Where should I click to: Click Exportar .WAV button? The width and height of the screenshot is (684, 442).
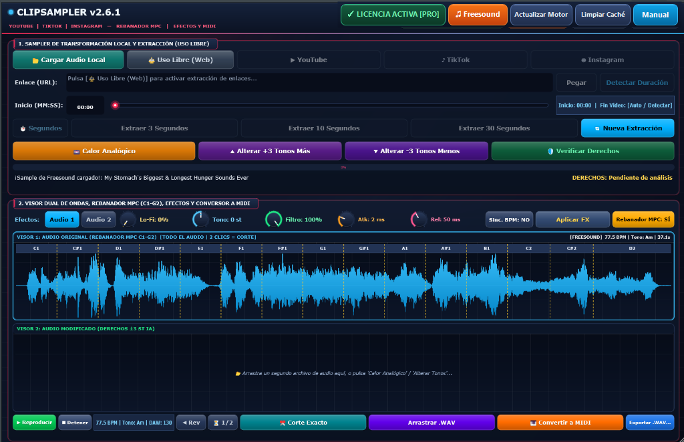[x=650, y=423]
